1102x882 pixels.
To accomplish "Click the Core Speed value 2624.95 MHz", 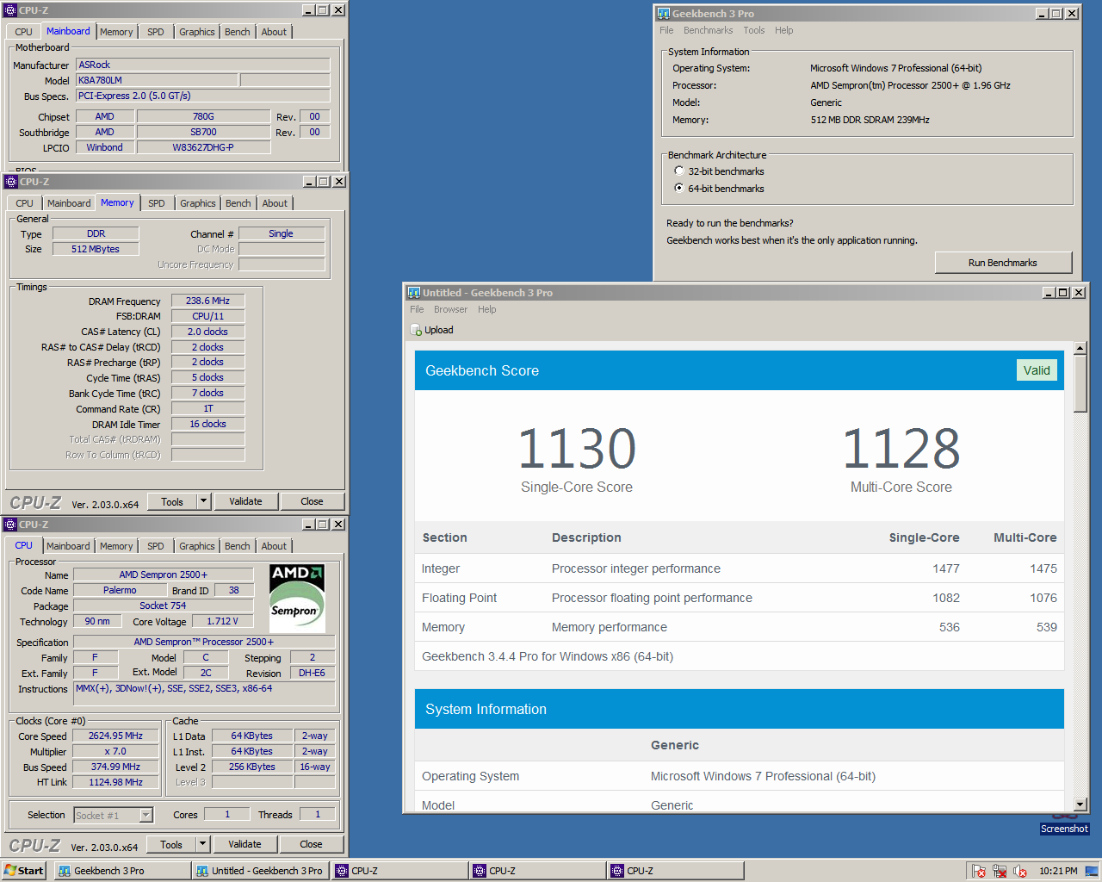I will pyautogui.click(x=115, y=736).
